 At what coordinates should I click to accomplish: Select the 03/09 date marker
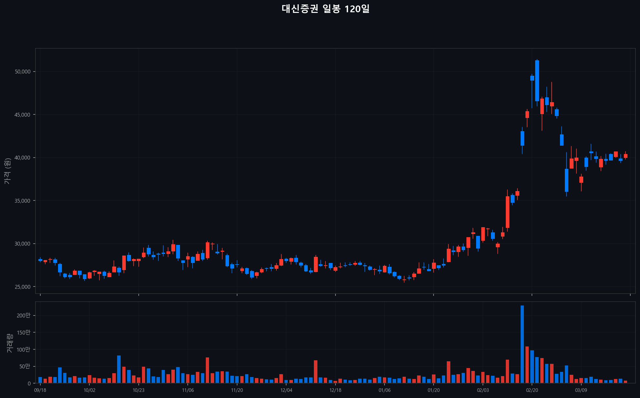[x=581, y=390]
